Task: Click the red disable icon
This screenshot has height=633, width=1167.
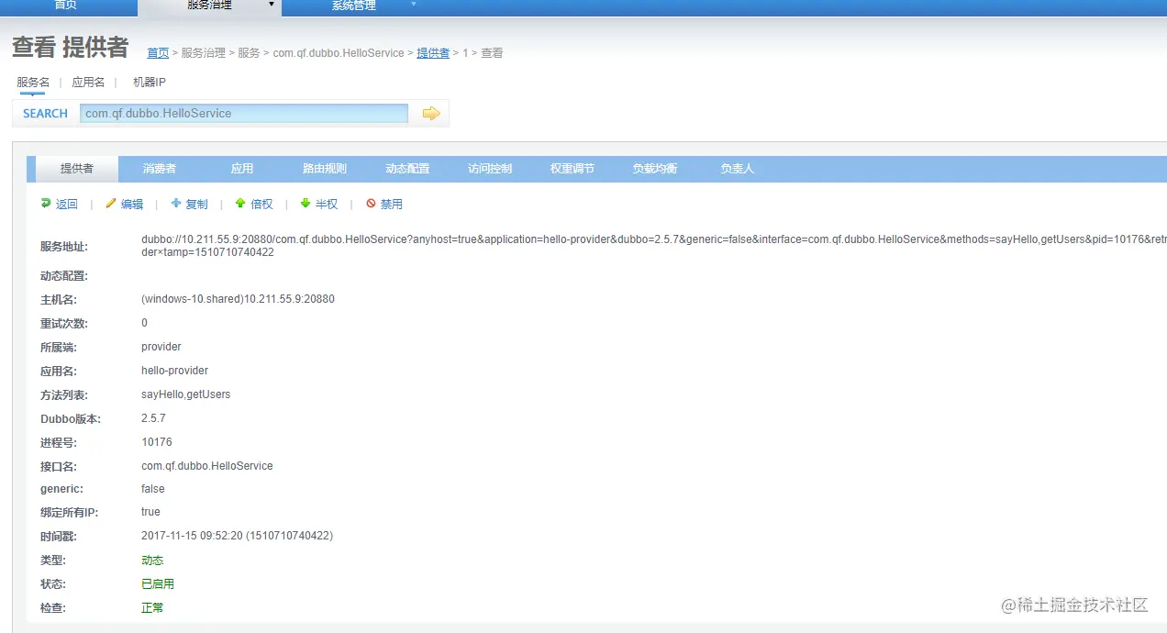Action: (x=372, y=204)
